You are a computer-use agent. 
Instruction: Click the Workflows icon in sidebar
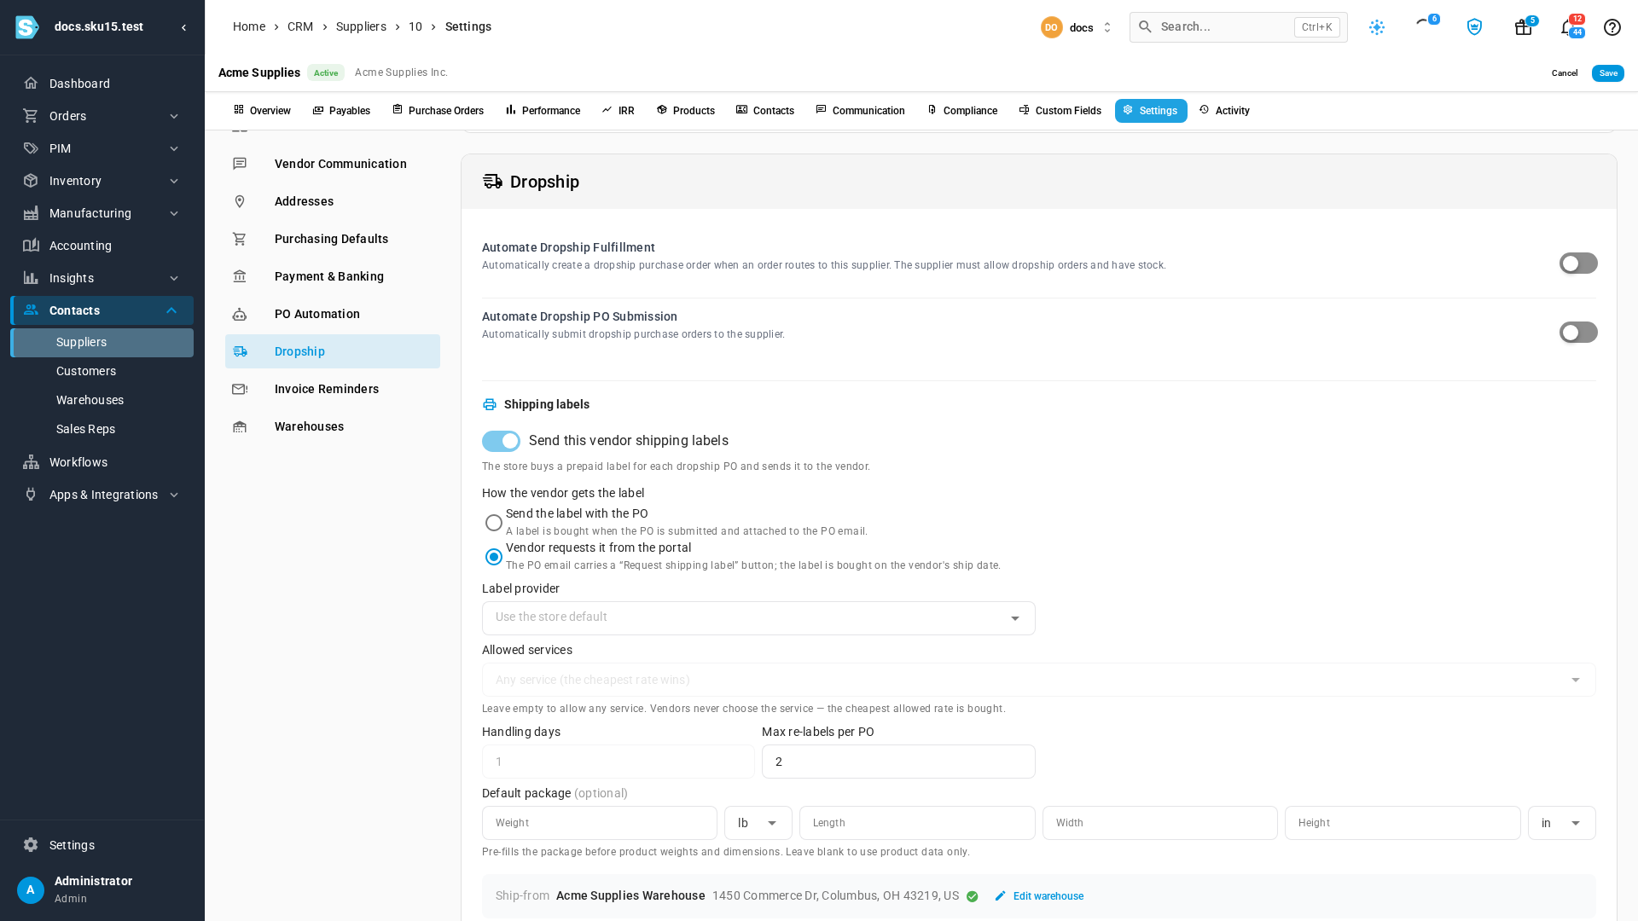click(31, 462)
